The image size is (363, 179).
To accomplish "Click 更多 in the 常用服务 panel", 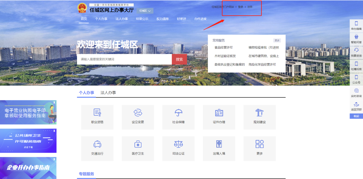I will coord(277,40).
